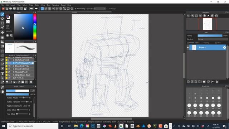Open Photoshop from the taskbar

tap(93, 126)
